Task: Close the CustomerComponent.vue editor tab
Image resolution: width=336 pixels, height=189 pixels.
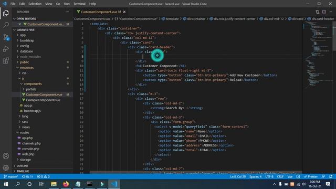Action: click(124, 12)
